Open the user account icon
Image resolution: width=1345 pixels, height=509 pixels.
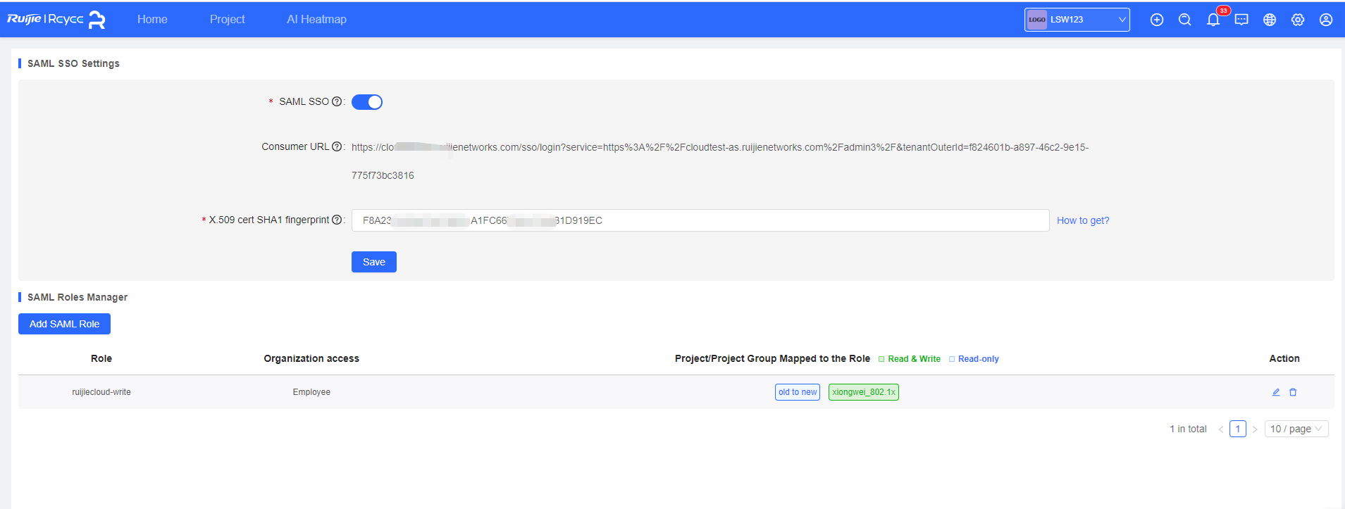click(1325, 20)
